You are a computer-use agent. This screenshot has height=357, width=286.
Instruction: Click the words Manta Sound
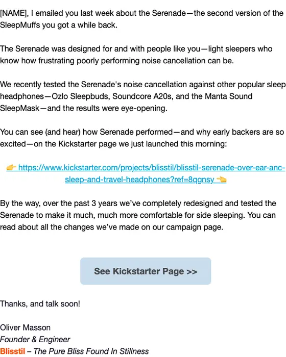click(228, 96)
